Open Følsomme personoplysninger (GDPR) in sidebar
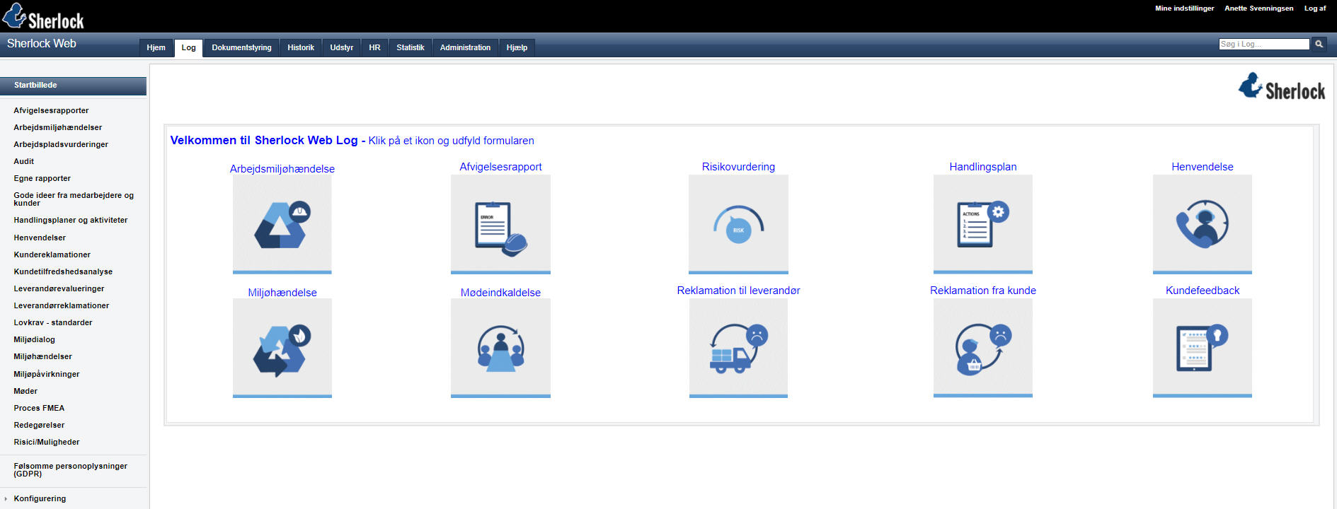Viewport: 1337px width, 509px height. click(x=71, y=470)
